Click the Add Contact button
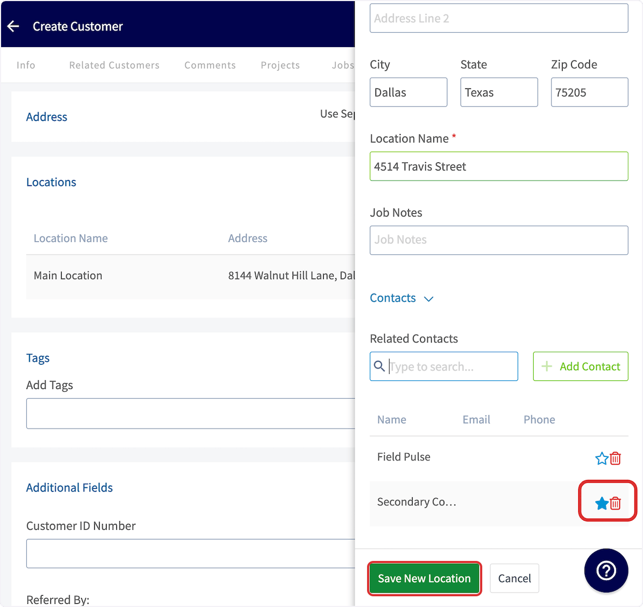The height and width of the screenshot is (607, 643). pyautogui.click(x=580, y=366)
